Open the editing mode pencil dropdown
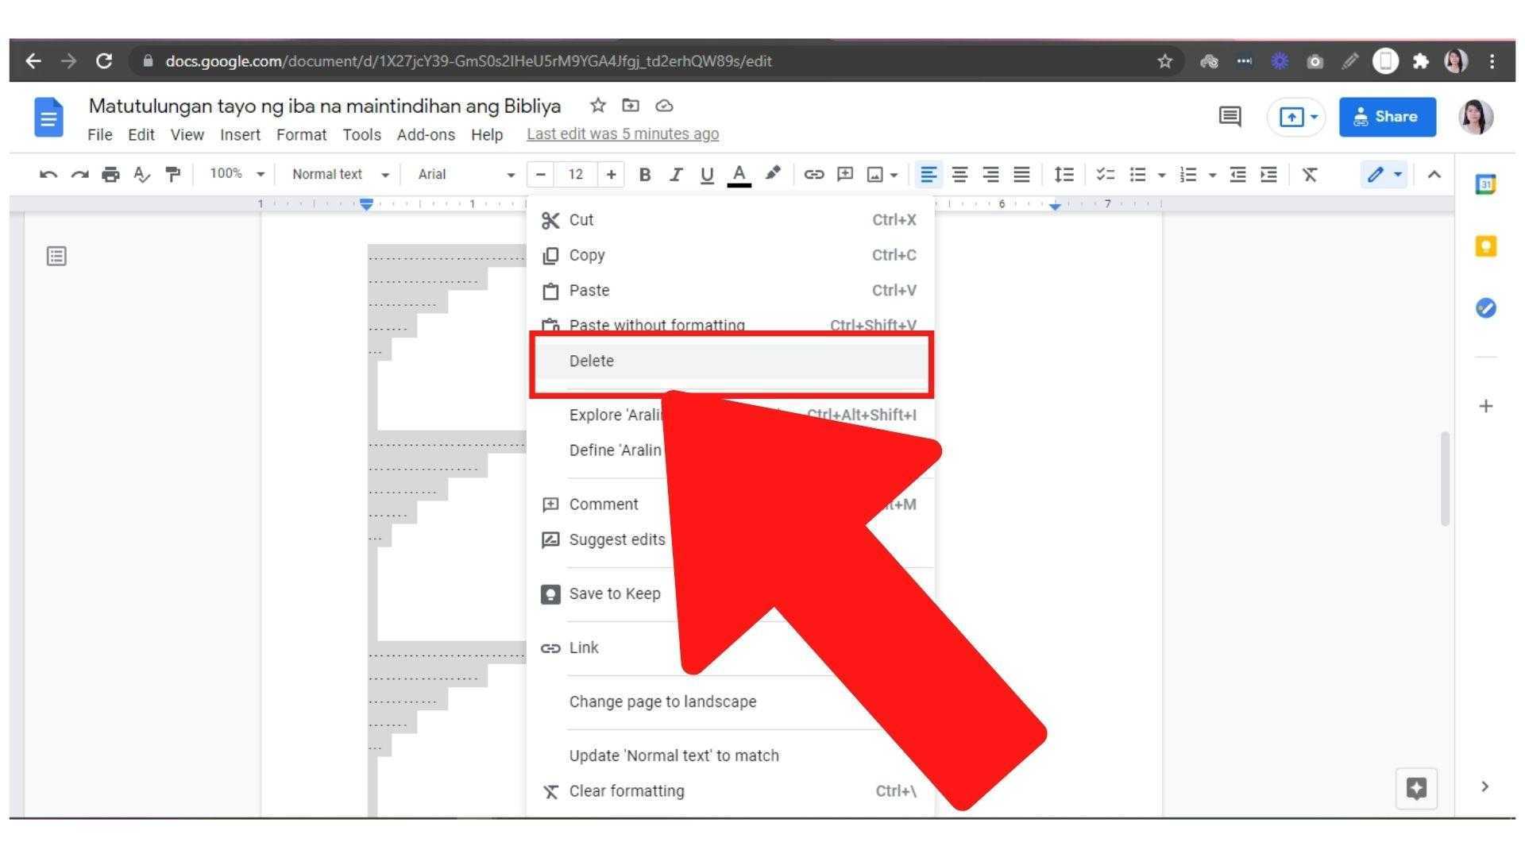1525x858 pixels. pyautogui.click(x=1384, y=175)
